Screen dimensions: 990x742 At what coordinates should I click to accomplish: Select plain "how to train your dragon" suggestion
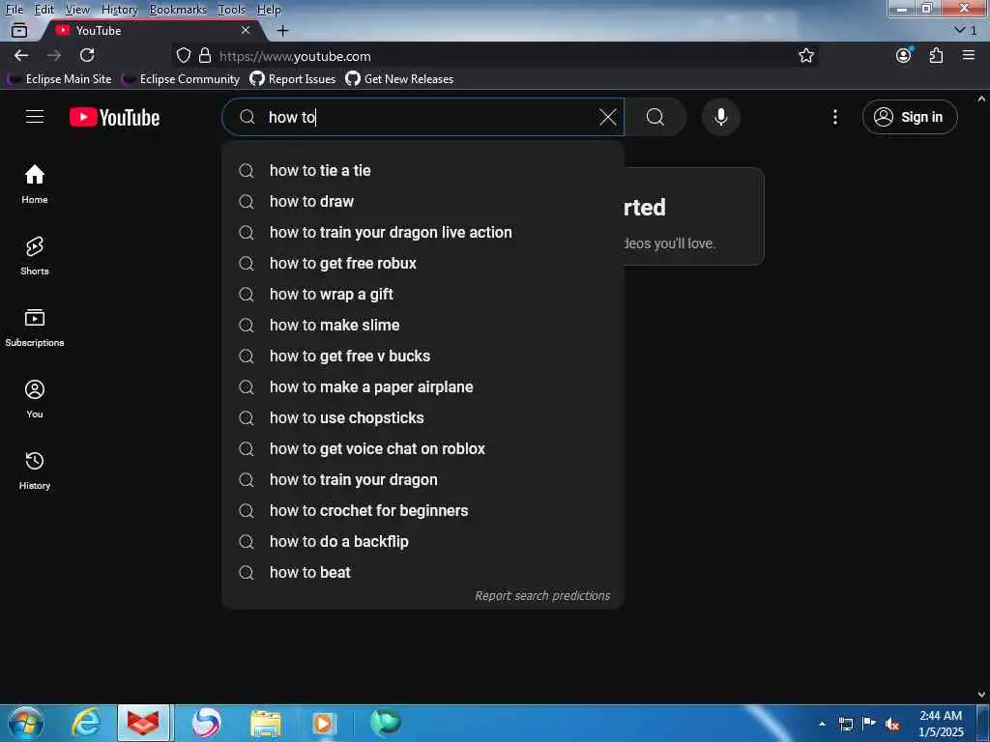[x=423, y=479]
